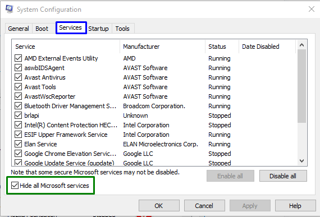Select the brlapi service name
This screenshot has width=320, height=217.
click(31, 116)
